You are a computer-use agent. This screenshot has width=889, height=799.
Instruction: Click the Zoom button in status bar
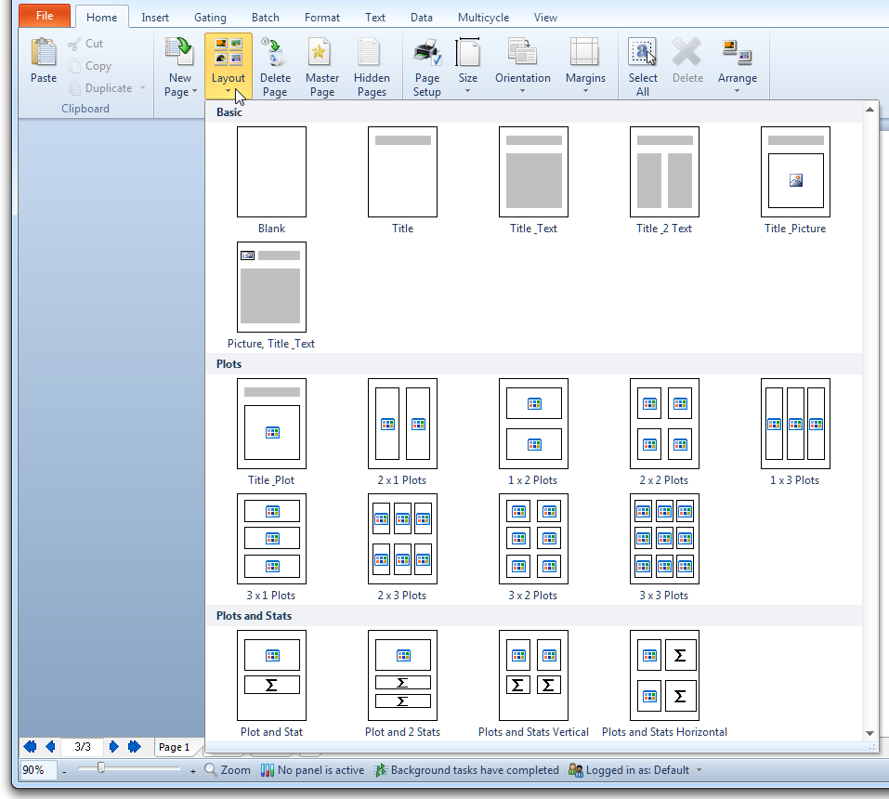tap(228, 770)
